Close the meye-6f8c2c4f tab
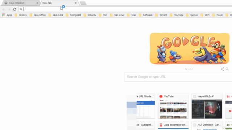The image size is (232, 130). [x=37, y=3]
